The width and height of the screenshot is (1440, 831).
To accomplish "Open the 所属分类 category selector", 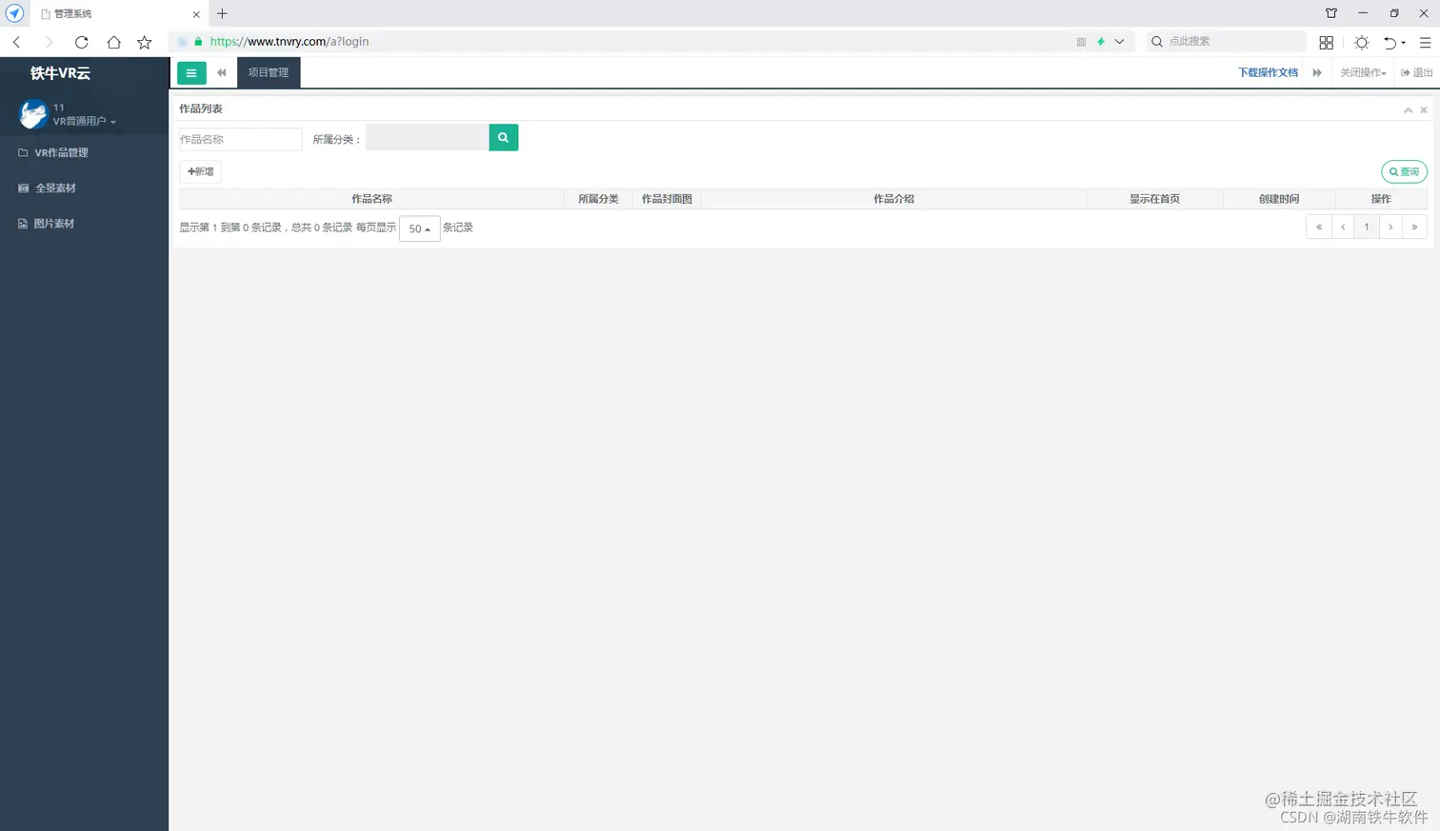I will (x=427, y=138).
